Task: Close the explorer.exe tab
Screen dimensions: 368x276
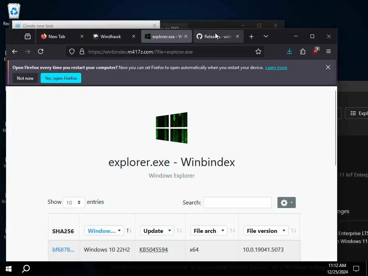Action: tap(186, 36)
